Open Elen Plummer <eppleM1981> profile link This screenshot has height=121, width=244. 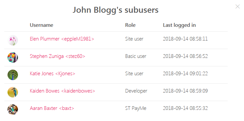62,39
